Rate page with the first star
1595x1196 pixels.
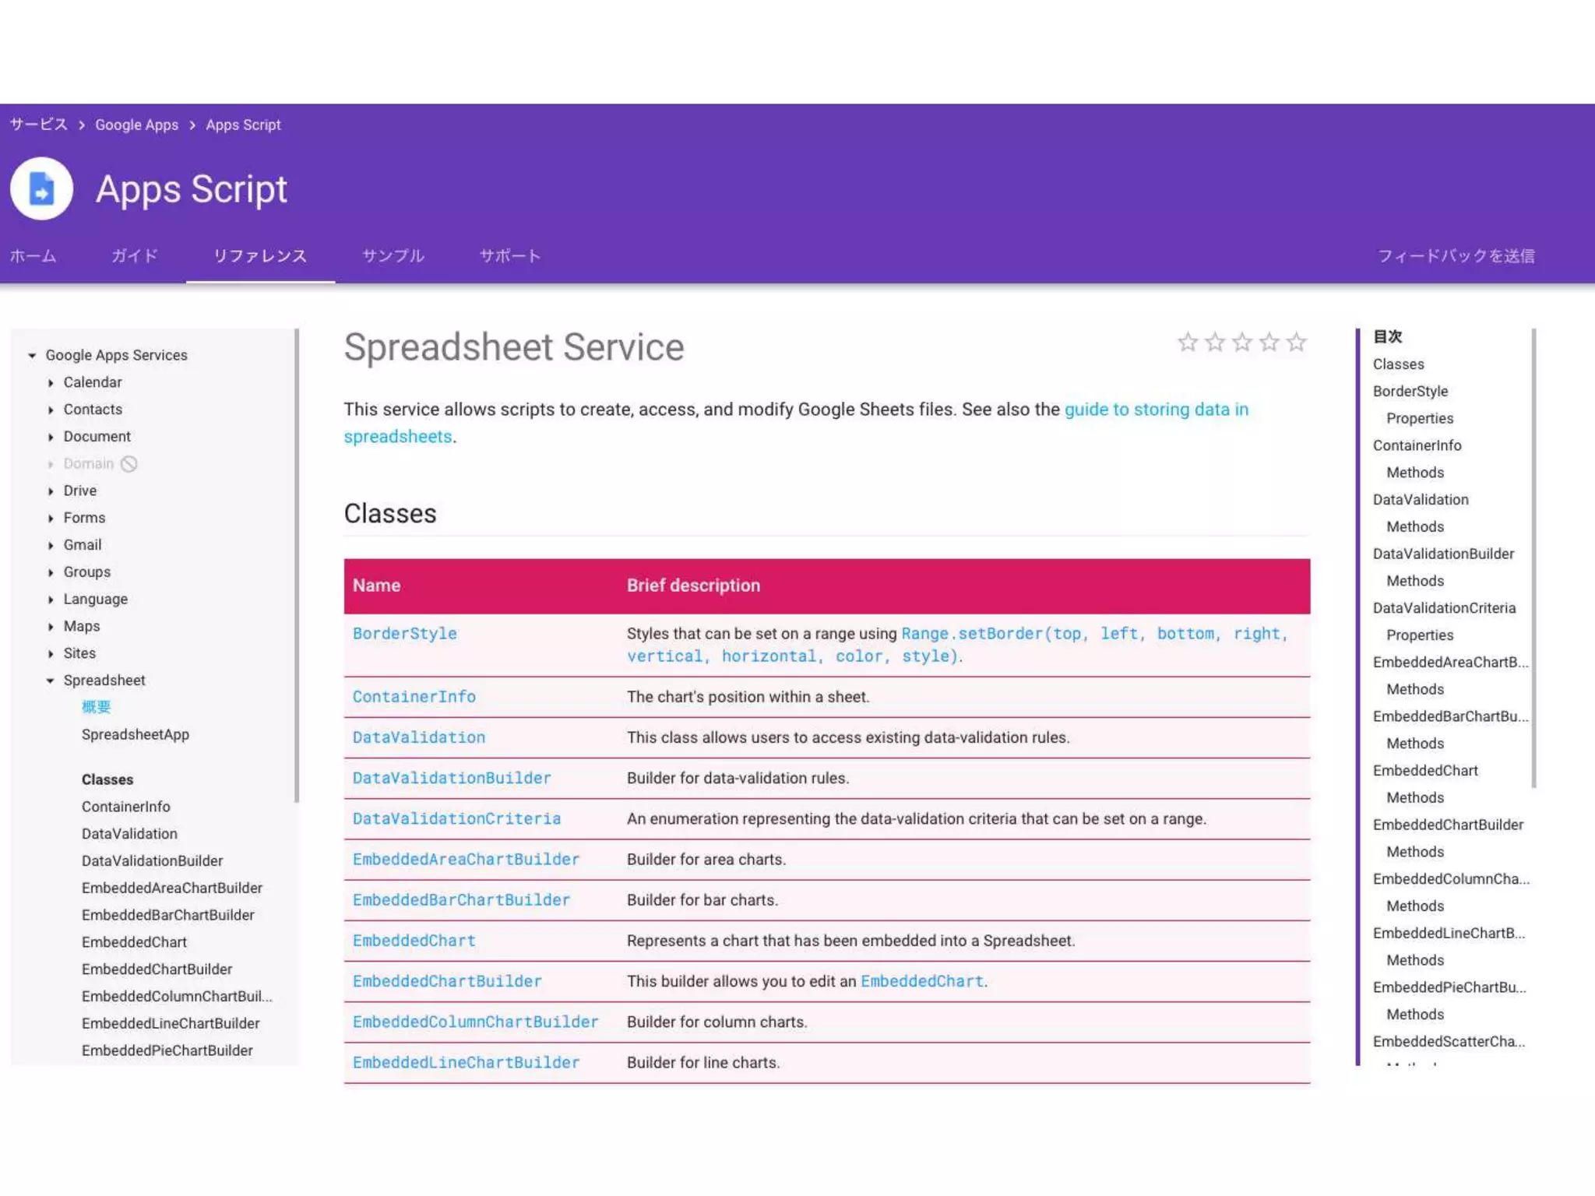pos(1187,343)
